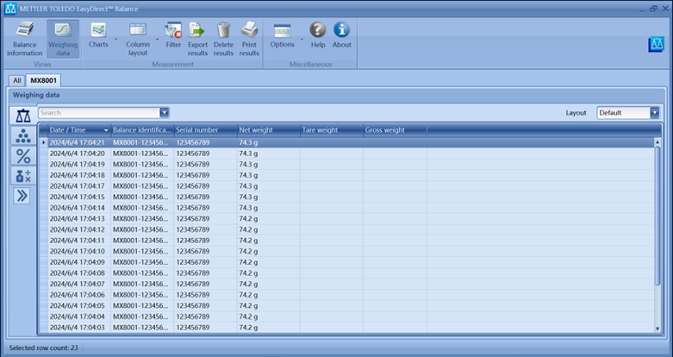Click the Tare weight column header
This screenshot has height=357, width=673.
pos(332,130)
